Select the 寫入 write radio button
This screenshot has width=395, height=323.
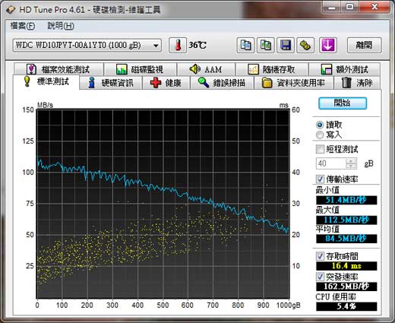(x=320, y=135)
